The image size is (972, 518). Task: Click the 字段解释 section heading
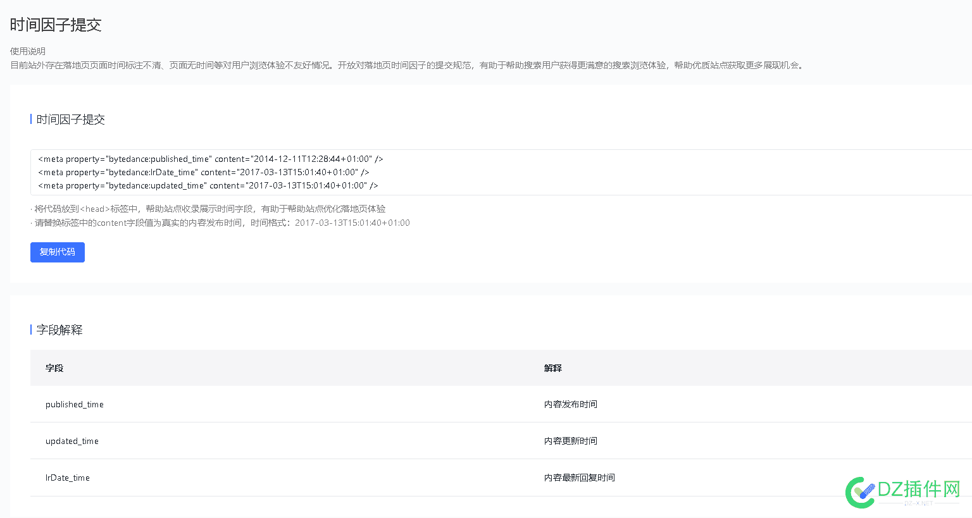(59, 330)
